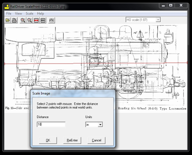Click the ReEnter button

pos(72,141)
